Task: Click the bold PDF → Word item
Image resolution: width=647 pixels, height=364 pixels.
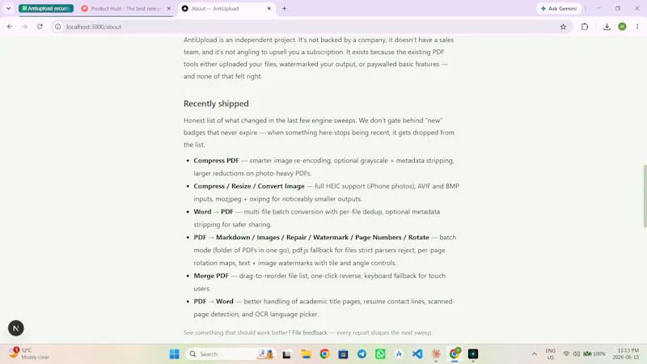Action: [214, 301]
